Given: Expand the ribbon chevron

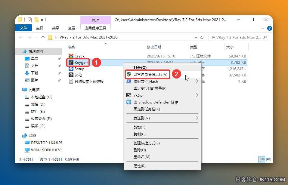Looking at the screenshot, I should (263, 28).
